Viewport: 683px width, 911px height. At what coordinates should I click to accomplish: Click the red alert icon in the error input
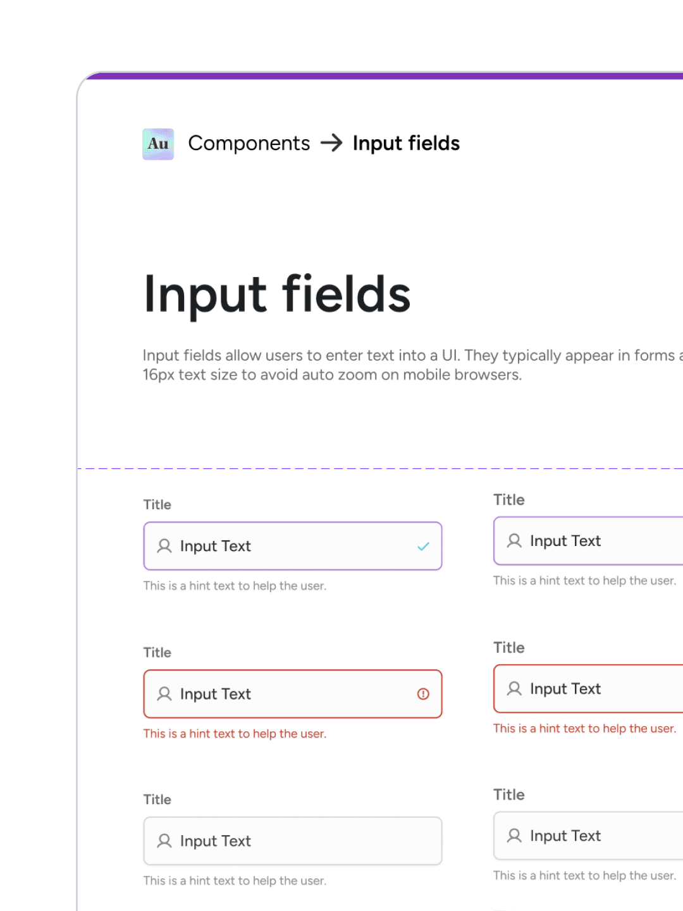tap(423, 694)
